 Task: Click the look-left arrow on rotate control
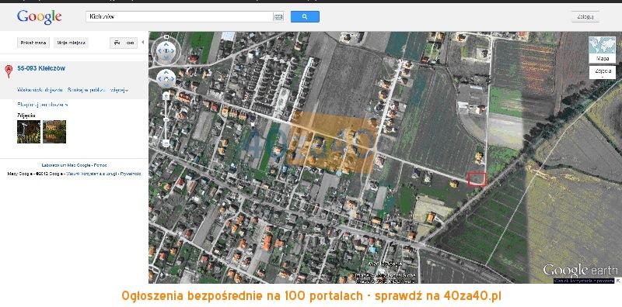159,50
